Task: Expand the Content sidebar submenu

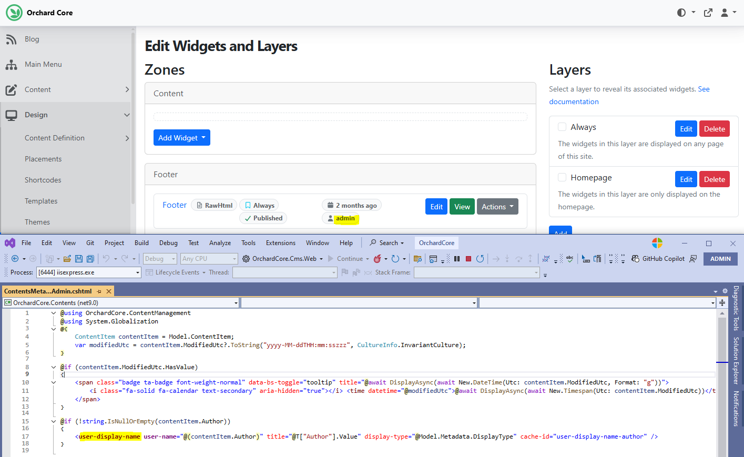Action: 127,90
